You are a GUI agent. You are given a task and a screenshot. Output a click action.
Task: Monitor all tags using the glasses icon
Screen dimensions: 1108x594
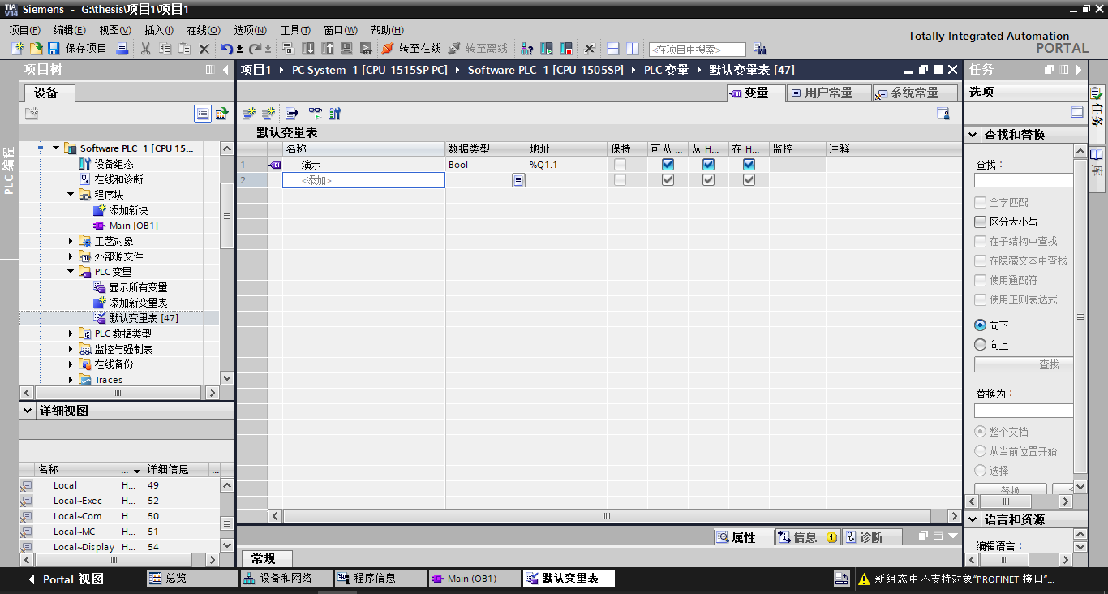pyautogui.click(x=316, y=113)
